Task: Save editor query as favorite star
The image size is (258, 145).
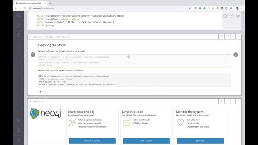Action: click(x=225, y=16)
